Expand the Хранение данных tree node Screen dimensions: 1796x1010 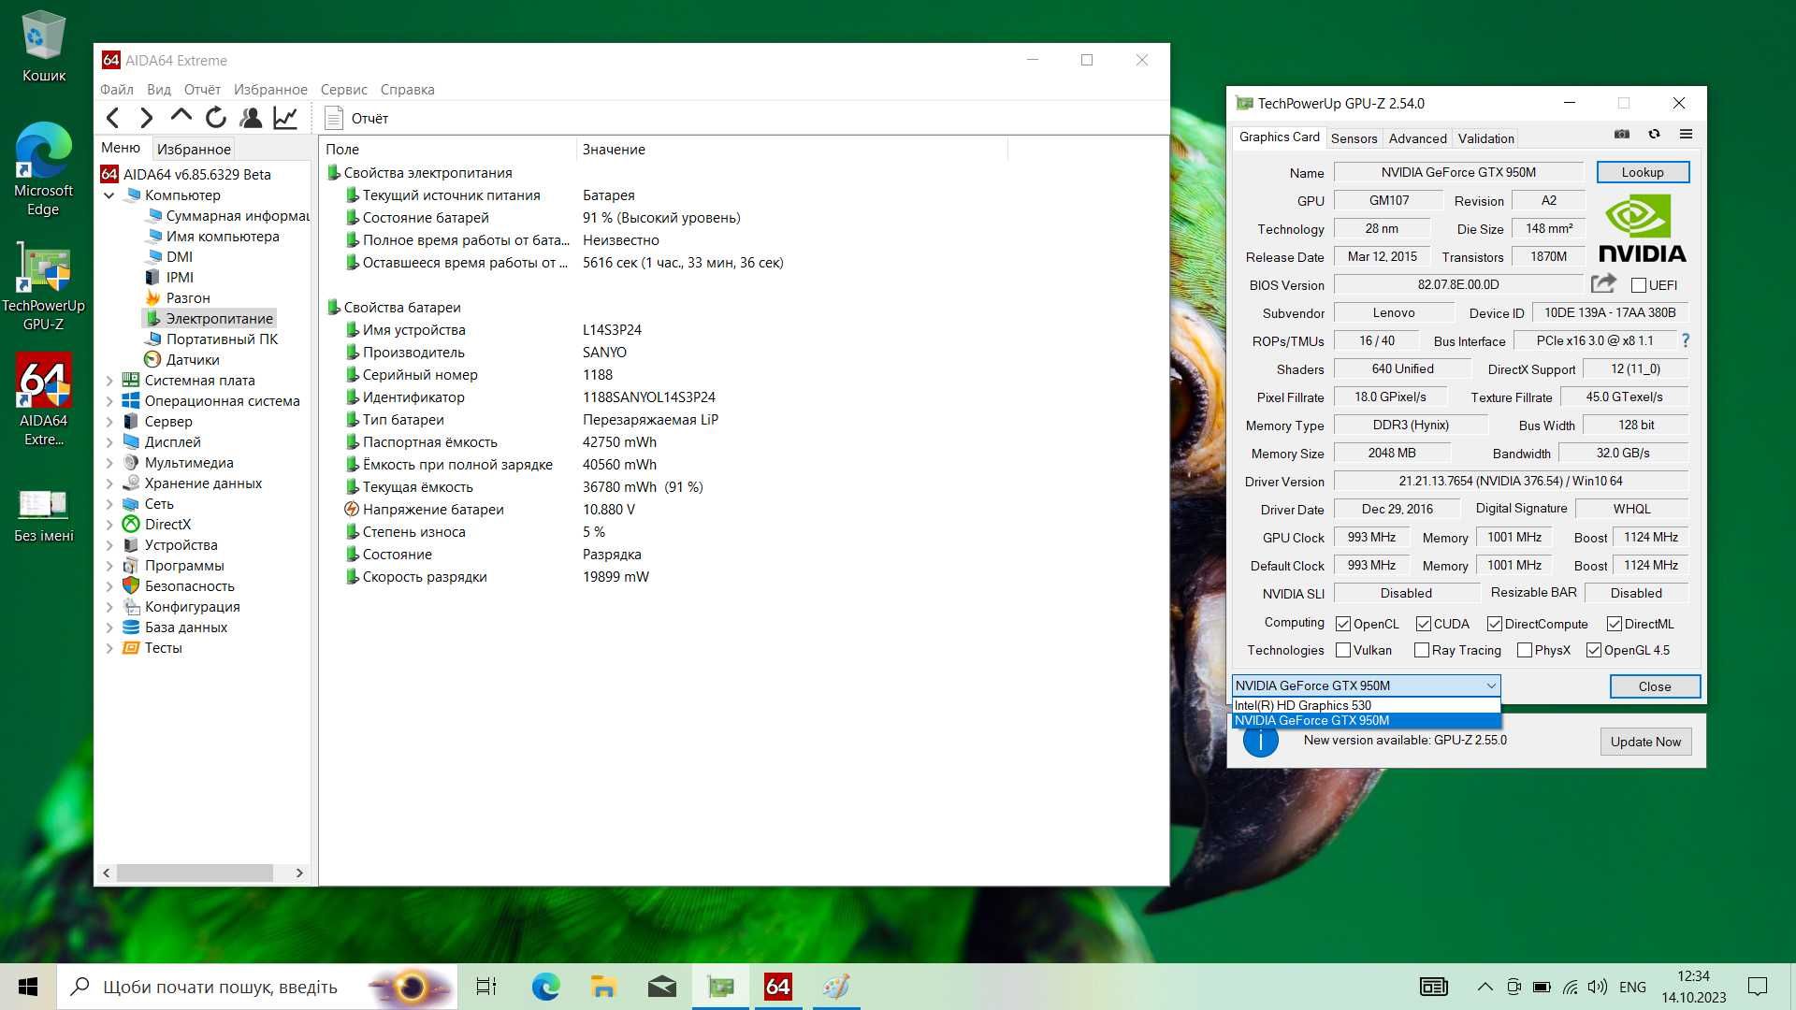(x=109, y=483)
